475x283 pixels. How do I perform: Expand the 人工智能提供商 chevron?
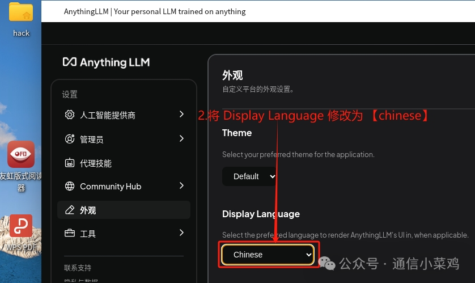click(181, 114)
